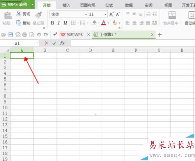Click the Copy icon
Viewport: 195px width, 161px height.
tap(19, 23)
